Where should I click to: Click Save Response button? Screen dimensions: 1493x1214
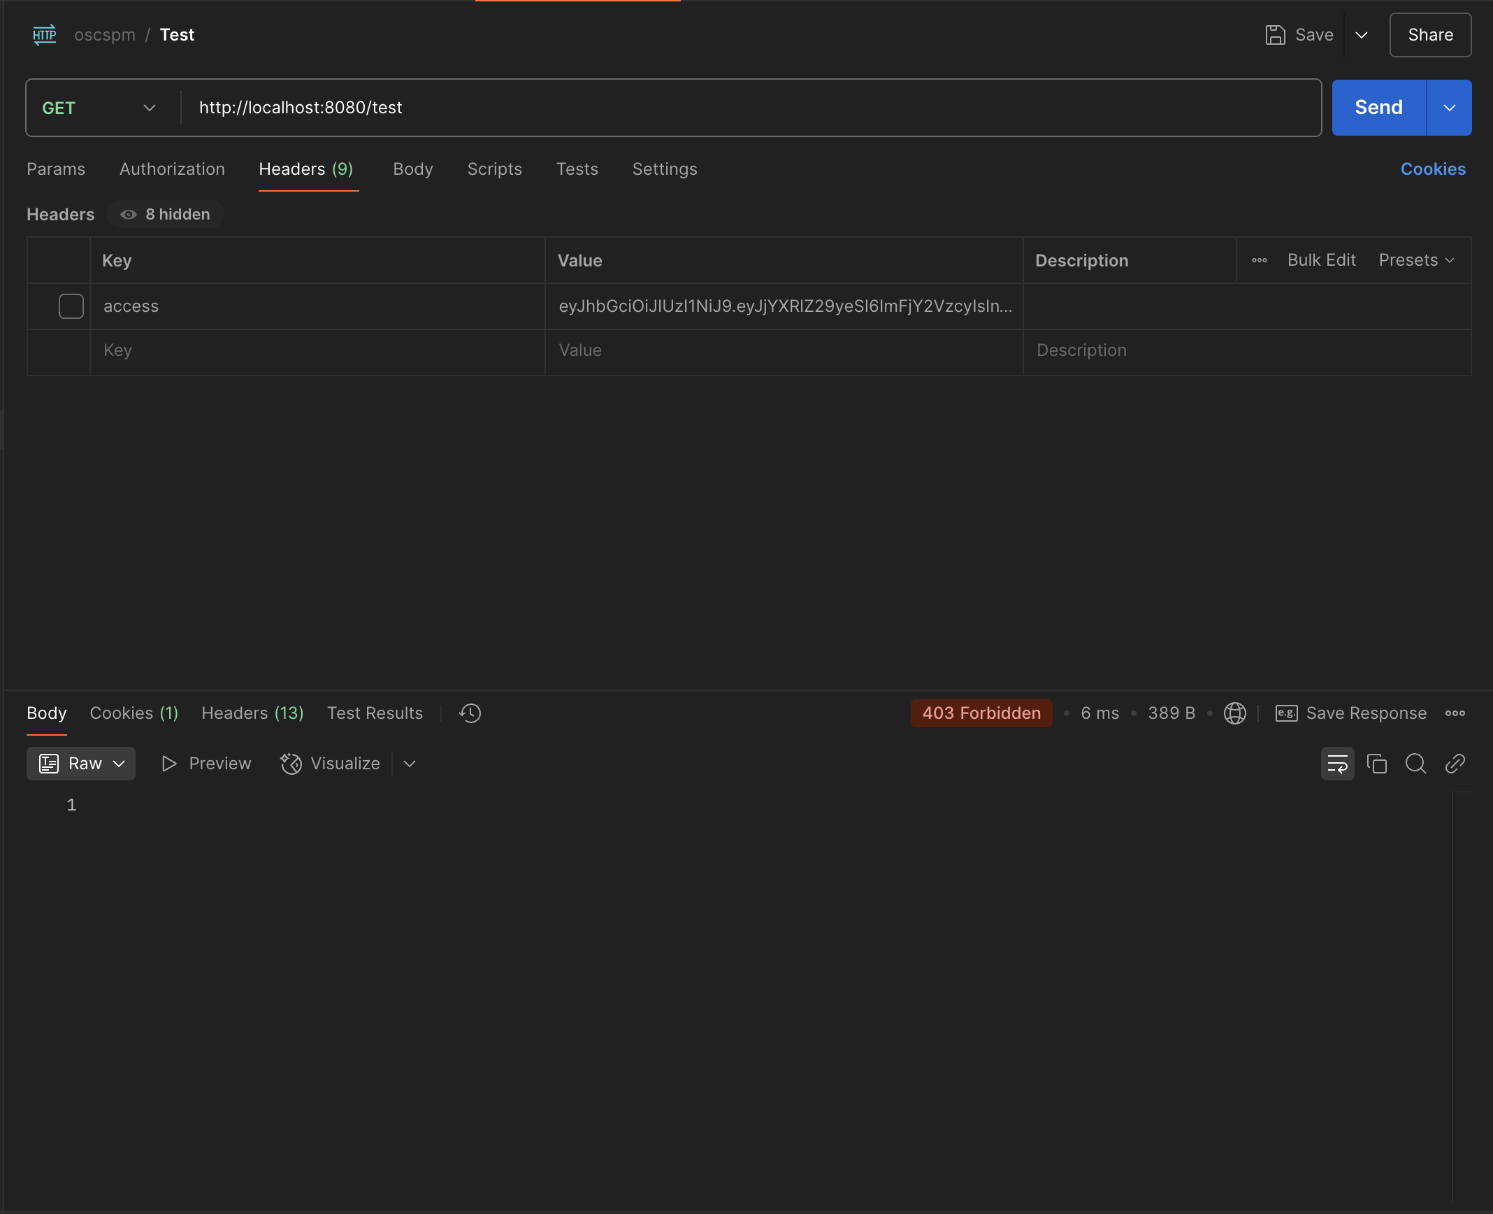point(1350,713)
